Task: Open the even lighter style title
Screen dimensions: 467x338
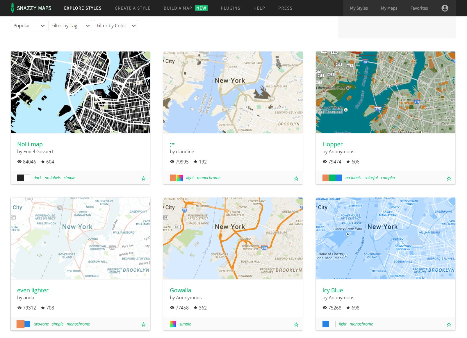Action: tap(33, 290)
